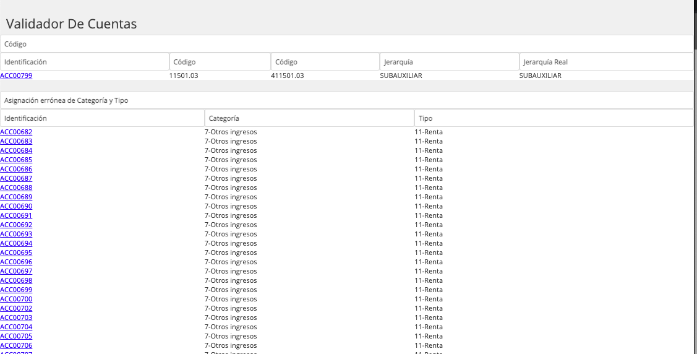Select '7-Otros ingresos' in the ACC00704 row

tap(231, 327)
